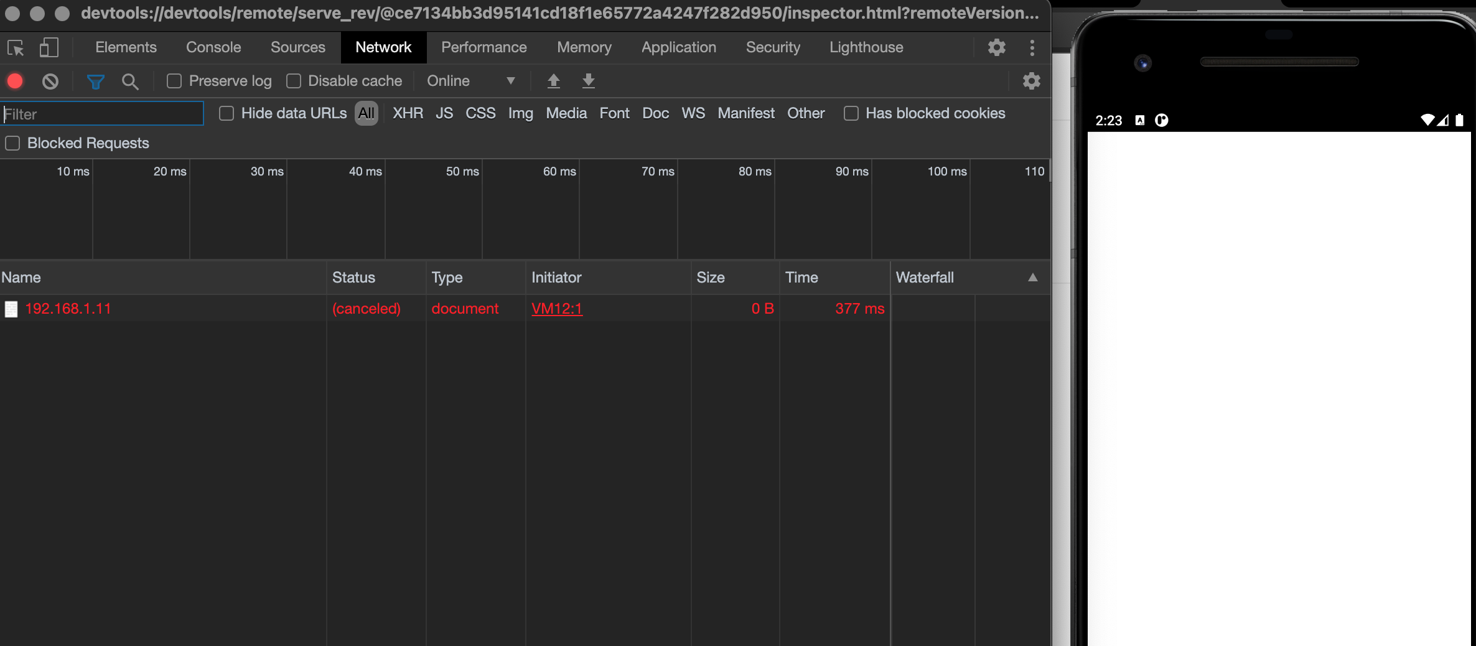
Task: Toggle the network request filter bar
Action: [95, 81]
